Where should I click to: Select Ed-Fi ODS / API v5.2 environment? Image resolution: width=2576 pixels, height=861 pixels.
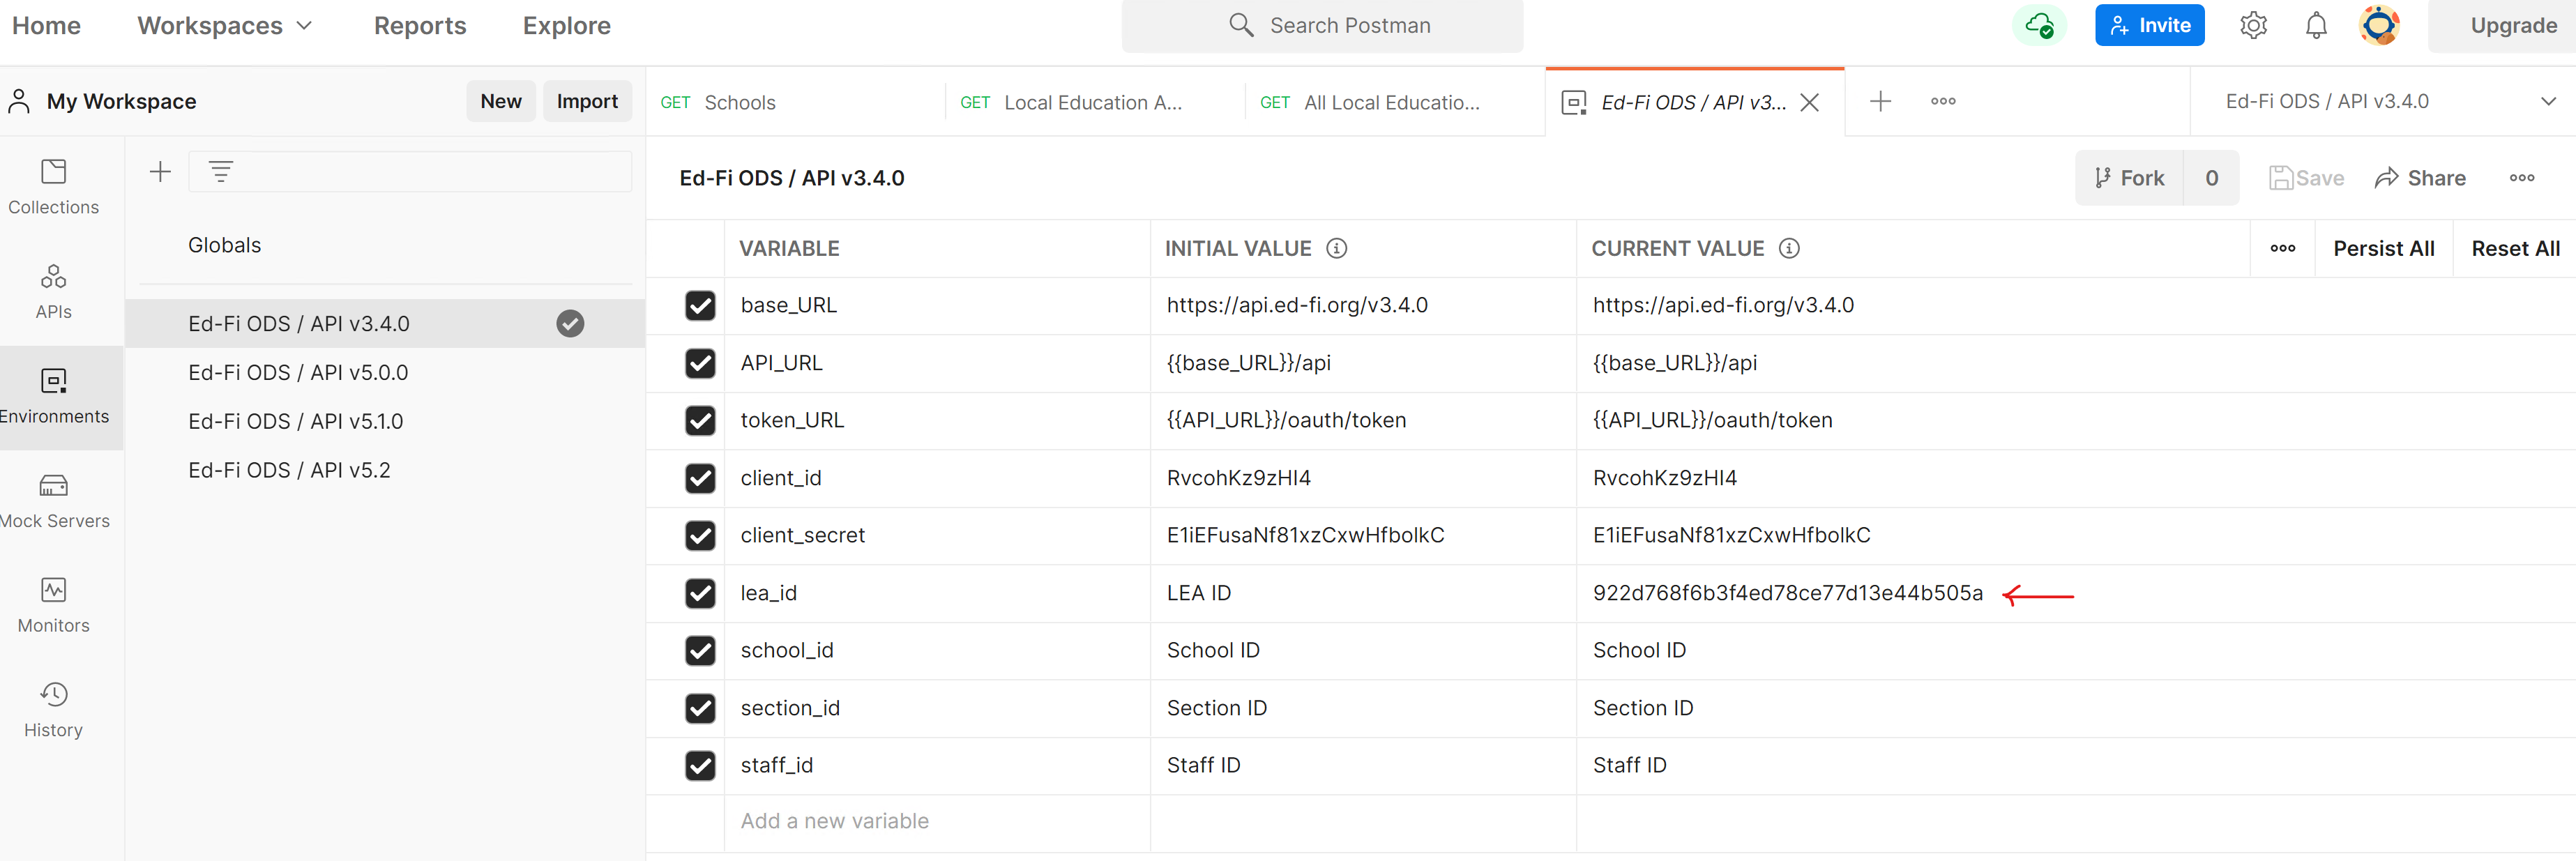(x=385, y=471)
